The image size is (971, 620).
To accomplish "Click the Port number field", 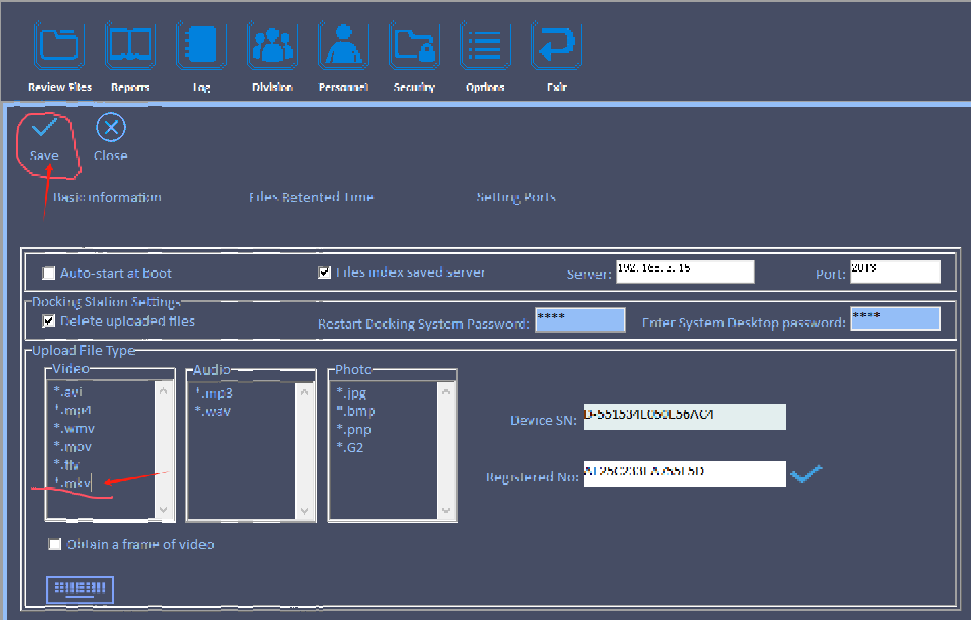I will (x=895, y=272).
